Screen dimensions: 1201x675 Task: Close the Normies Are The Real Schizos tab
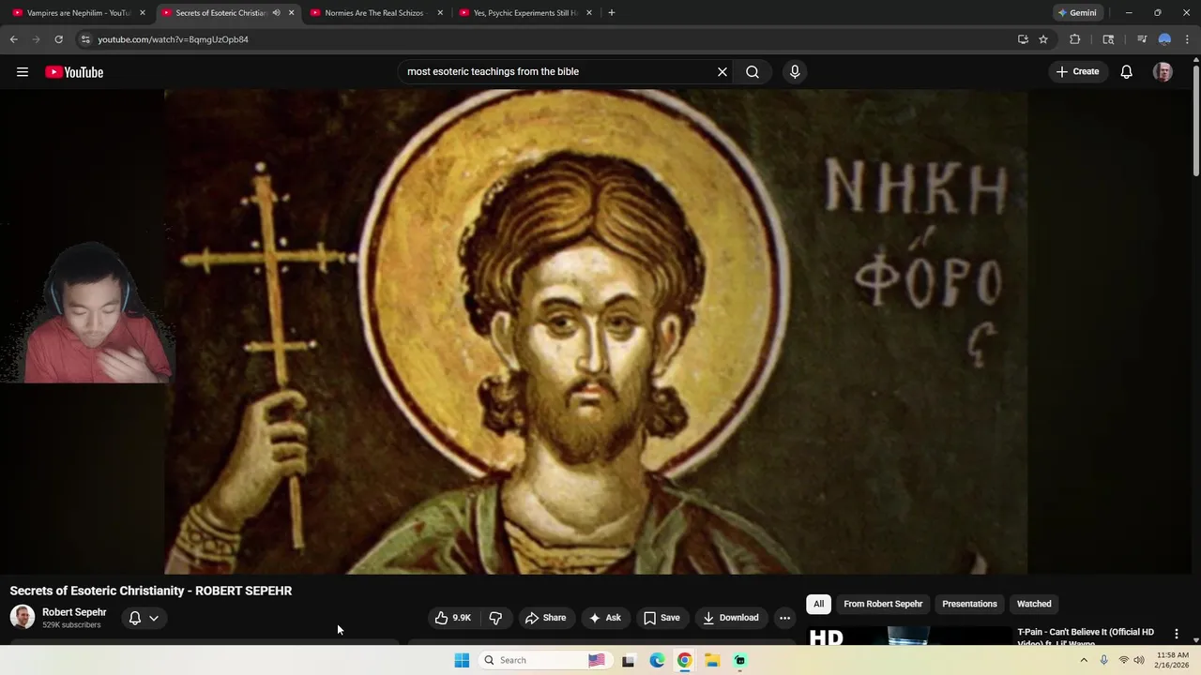click(440, 13)
